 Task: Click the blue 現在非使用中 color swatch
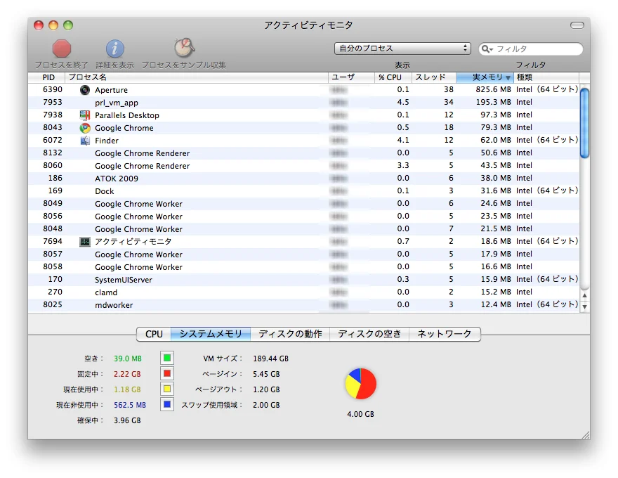(x=167, y=405)
